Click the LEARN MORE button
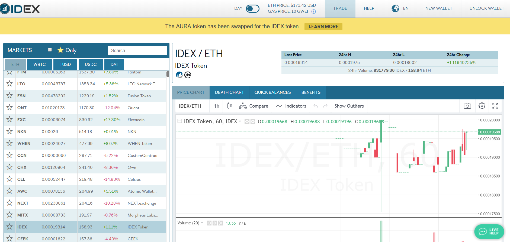Image resolution: width=510 pixels, height=242 pixels. pos(323,27)
